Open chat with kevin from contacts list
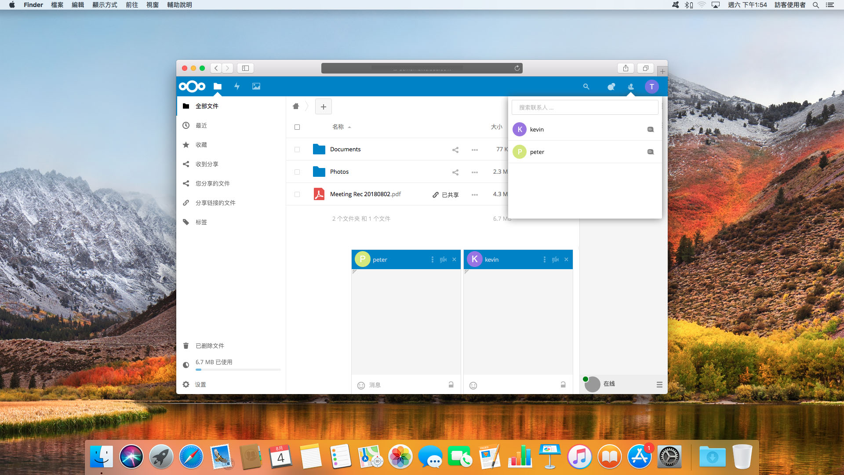This screenshot has height=475, width=844. pyautogui.click(x=651, y=129)
